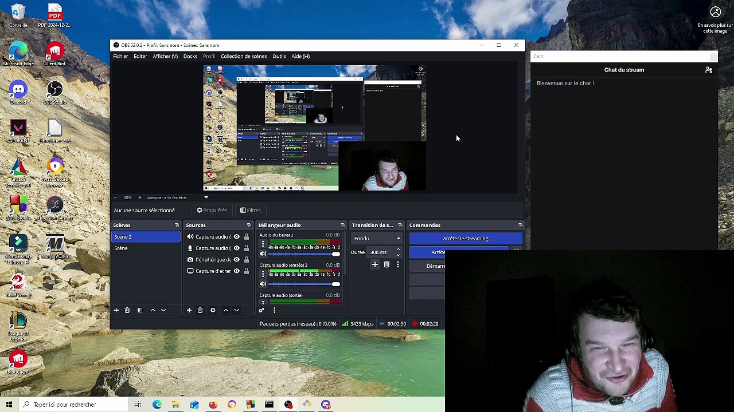Hide the Capture d'écran source
The width and height of the screenshot is (734, 412).
(x=236, y=271)
